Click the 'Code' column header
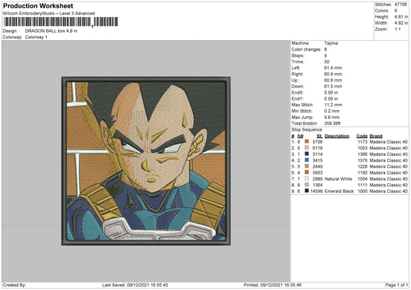The image size is (411, 290). tap(362, 136)
